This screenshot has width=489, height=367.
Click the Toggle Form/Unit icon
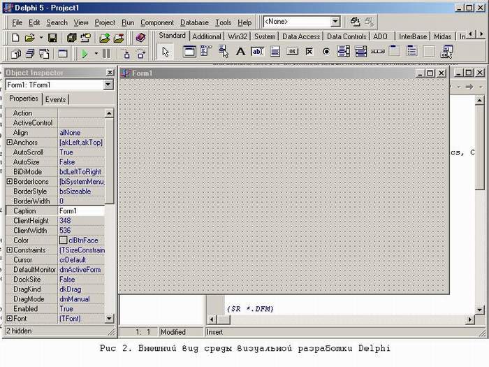(44, 54)
